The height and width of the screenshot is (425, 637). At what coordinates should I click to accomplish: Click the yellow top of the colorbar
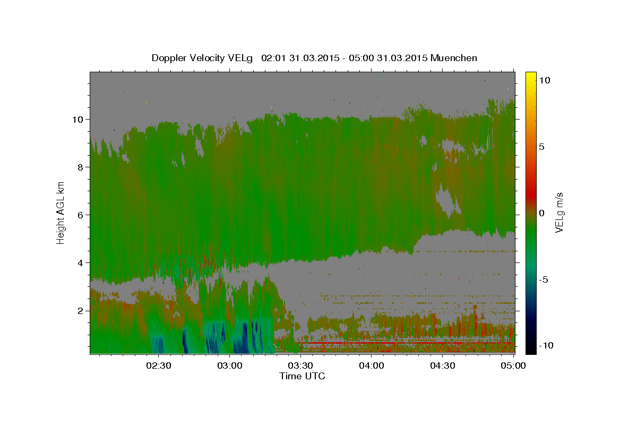[x=531, y=77]
